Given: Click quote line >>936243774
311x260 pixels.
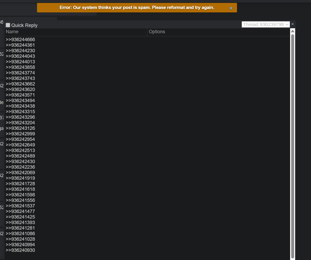Looking at the screenshot, I should tap(20, 73).
